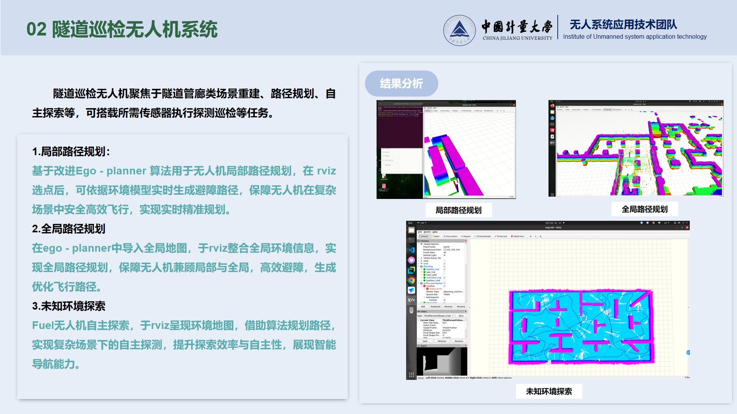The image size is (737, 414).
Task: Activate the Publish Point tool
Action: click(517, 237)
